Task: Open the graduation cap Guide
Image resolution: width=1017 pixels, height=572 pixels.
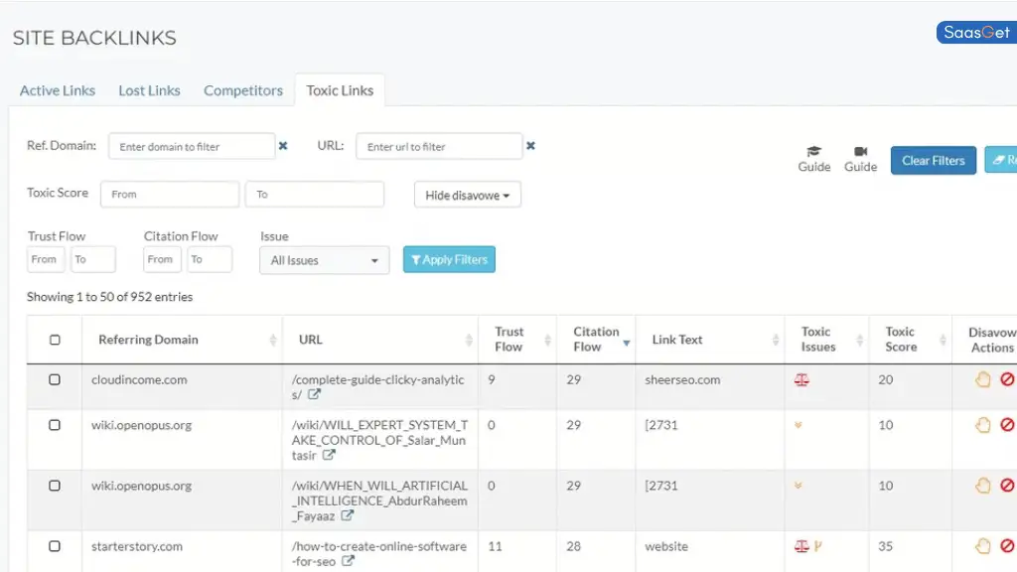Action: click(814, 159)
